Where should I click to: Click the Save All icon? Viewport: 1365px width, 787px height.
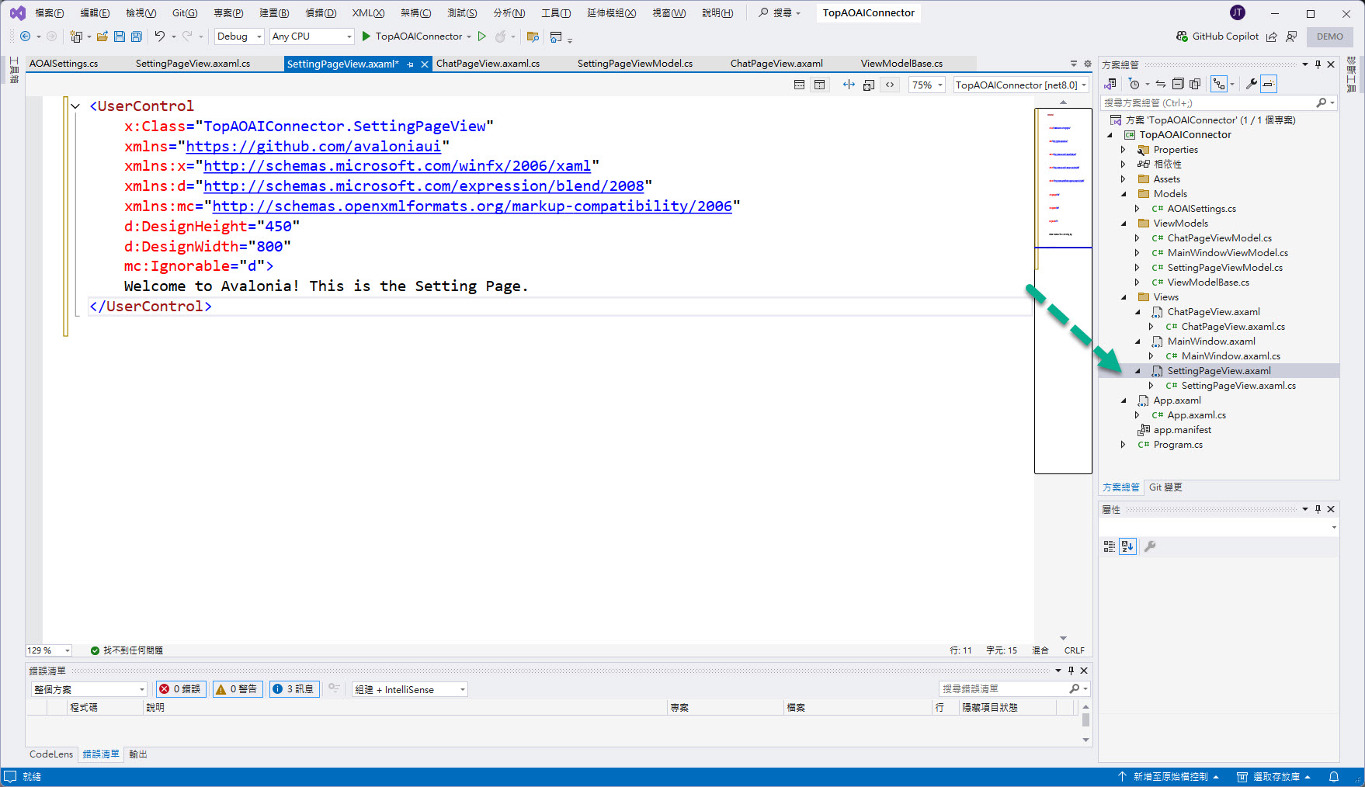(137, 36)
